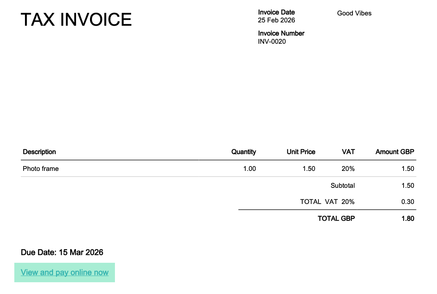This screenshot has width=437, height=294.
Task: Click the Description column header
Action: (x=39, y=152)
